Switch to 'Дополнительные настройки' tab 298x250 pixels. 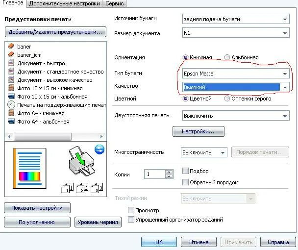pyautogui.click(x=64, y=3)
